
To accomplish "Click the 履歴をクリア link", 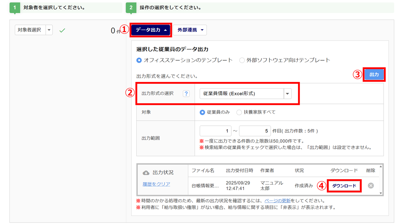I will click(156, 184).
